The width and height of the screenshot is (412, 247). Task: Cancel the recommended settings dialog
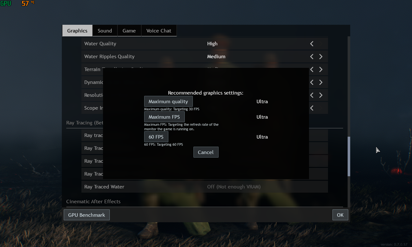pyautogui.click(x=206, y=152)
